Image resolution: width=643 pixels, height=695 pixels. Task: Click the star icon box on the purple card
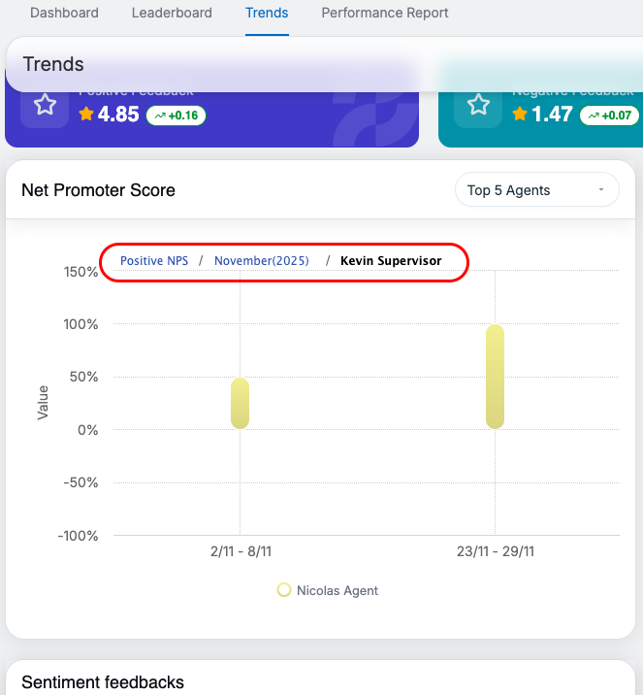pos(45,105)
